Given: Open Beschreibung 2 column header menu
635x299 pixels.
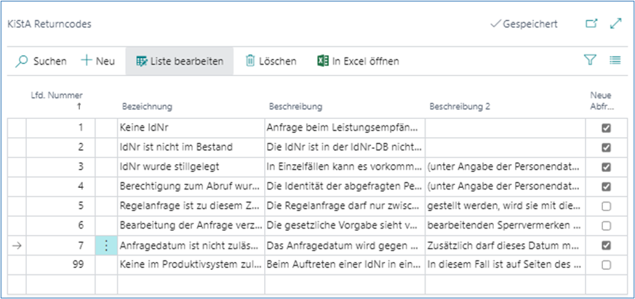Looking at the screenshot, I should click(x=460, y=107).
